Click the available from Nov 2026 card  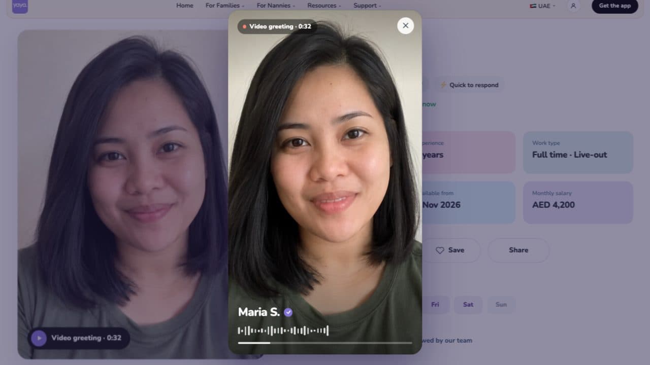[x=468, y=203]
